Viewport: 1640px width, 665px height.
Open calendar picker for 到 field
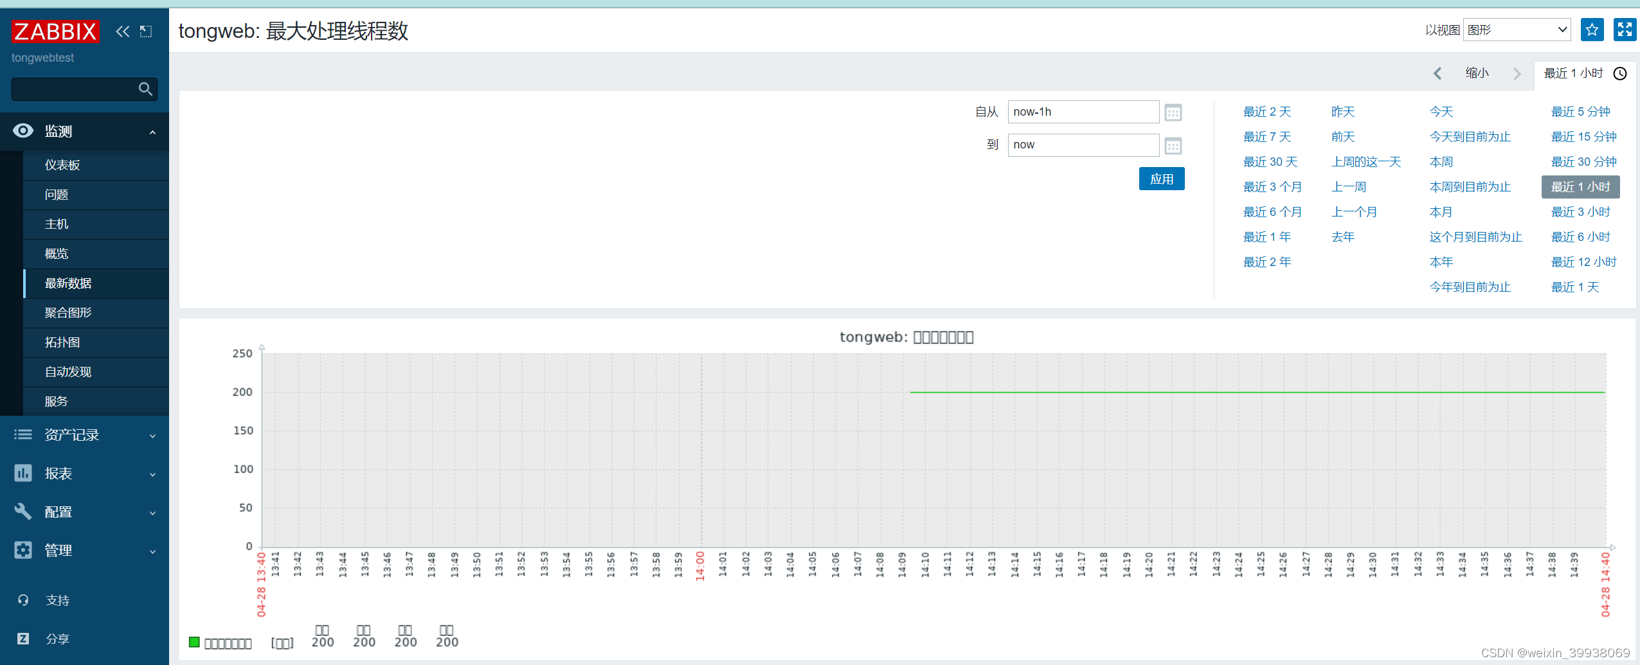(x=1173, y=146)
